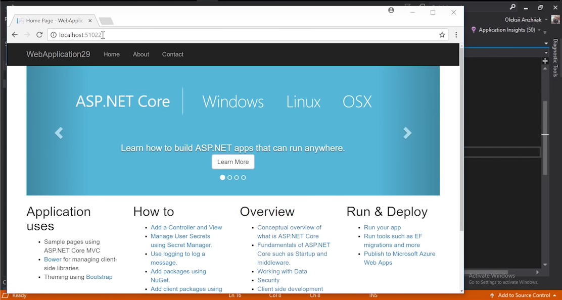The height and width of the screenshot is (300, 562).
Task: Open Visual Studio quick launch search icon
Action: (x=512, y=7)
